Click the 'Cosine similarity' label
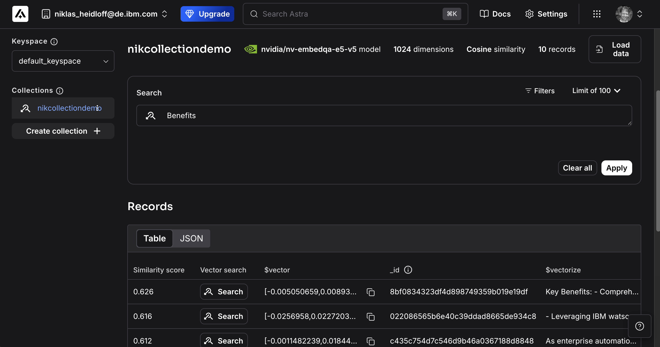This screenshot has height=347, width=660. click(496, 49)
